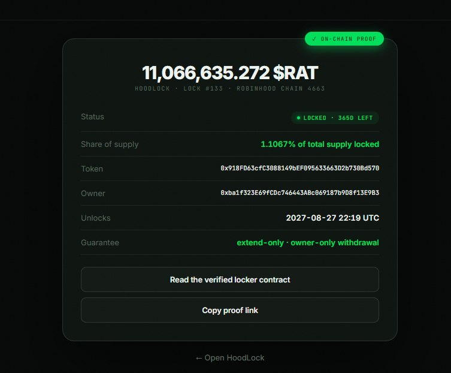Click the owner address starting 0xba1f32
Viewport: 451px width, 373px height.
tap(299, 192)
